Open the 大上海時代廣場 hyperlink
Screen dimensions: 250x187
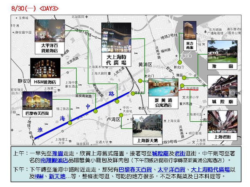pos(210,170)
